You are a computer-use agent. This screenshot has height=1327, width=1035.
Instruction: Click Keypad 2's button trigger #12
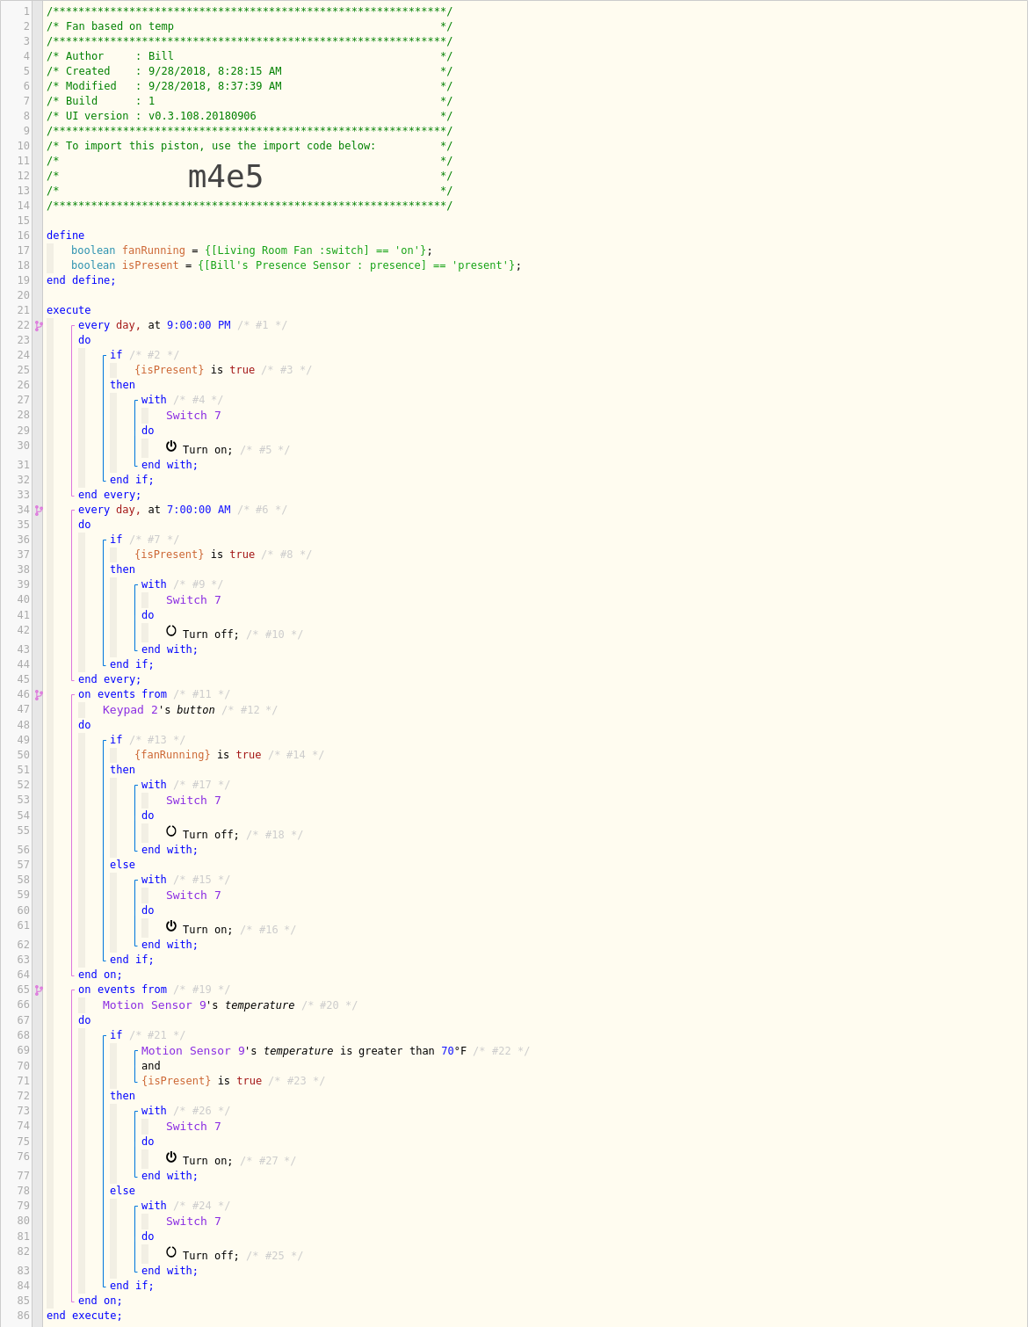coord(159,710)
